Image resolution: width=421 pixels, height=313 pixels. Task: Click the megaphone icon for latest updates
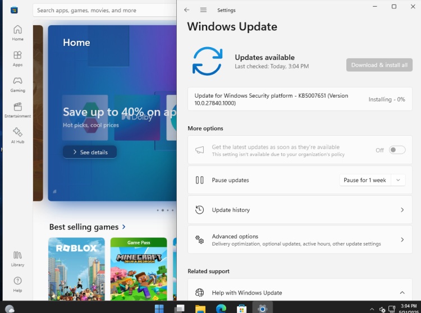point(199,150)
